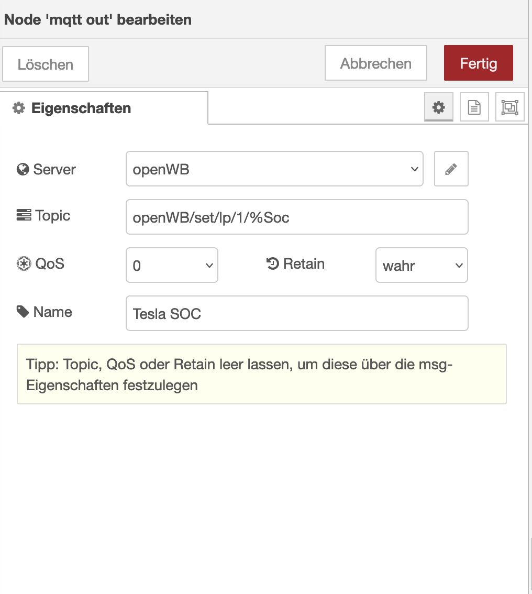Open the Server dropdown showing openWB

274,169
